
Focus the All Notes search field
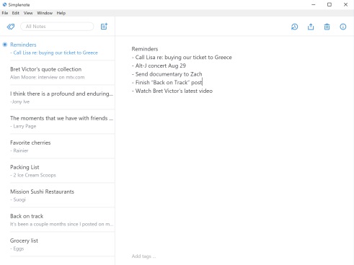(x=57, y=27)
